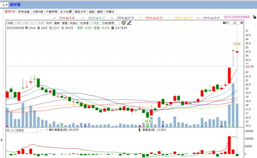
Task: Click the 24.9 high price label
Action: pos(237,44)
